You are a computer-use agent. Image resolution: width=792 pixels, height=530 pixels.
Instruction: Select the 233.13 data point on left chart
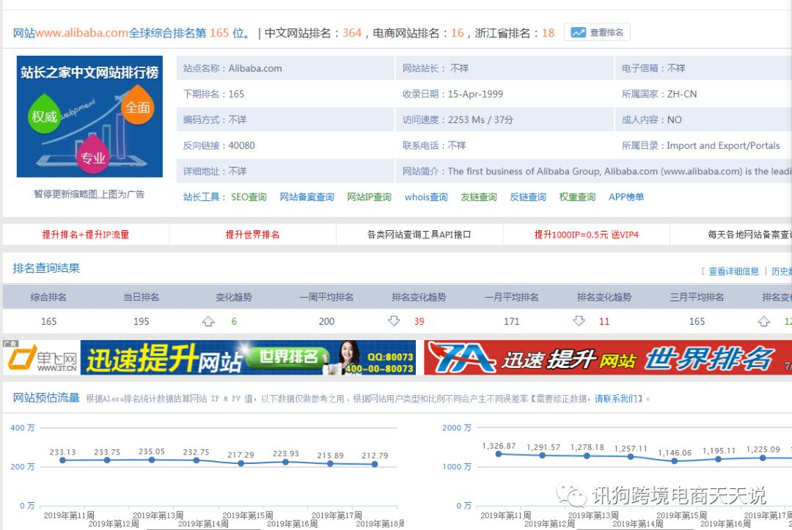click(x=62, y=460)
